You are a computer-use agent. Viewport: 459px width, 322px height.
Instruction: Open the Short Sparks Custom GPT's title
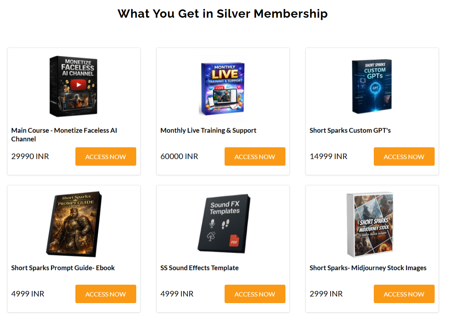pos(350,130)
